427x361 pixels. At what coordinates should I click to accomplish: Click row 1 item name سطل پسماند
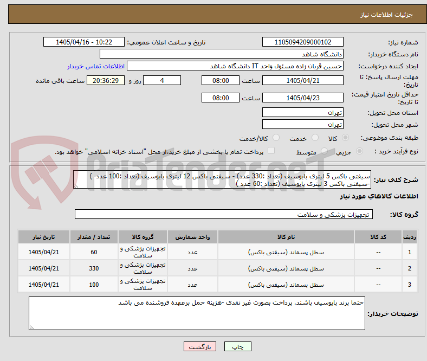tap(286, 252)
